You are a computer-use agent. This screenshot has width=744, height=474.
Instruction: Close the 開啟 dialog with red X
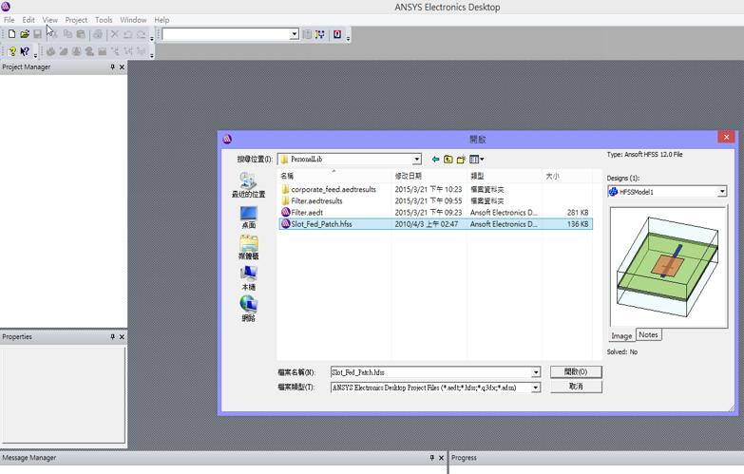pos(726,138)
